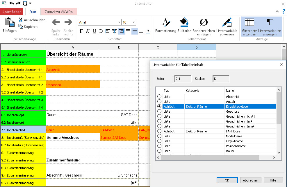Toggle Gitternetz anzeigen grid display
This screenshot has height=187, width=287.
point(249,27)
